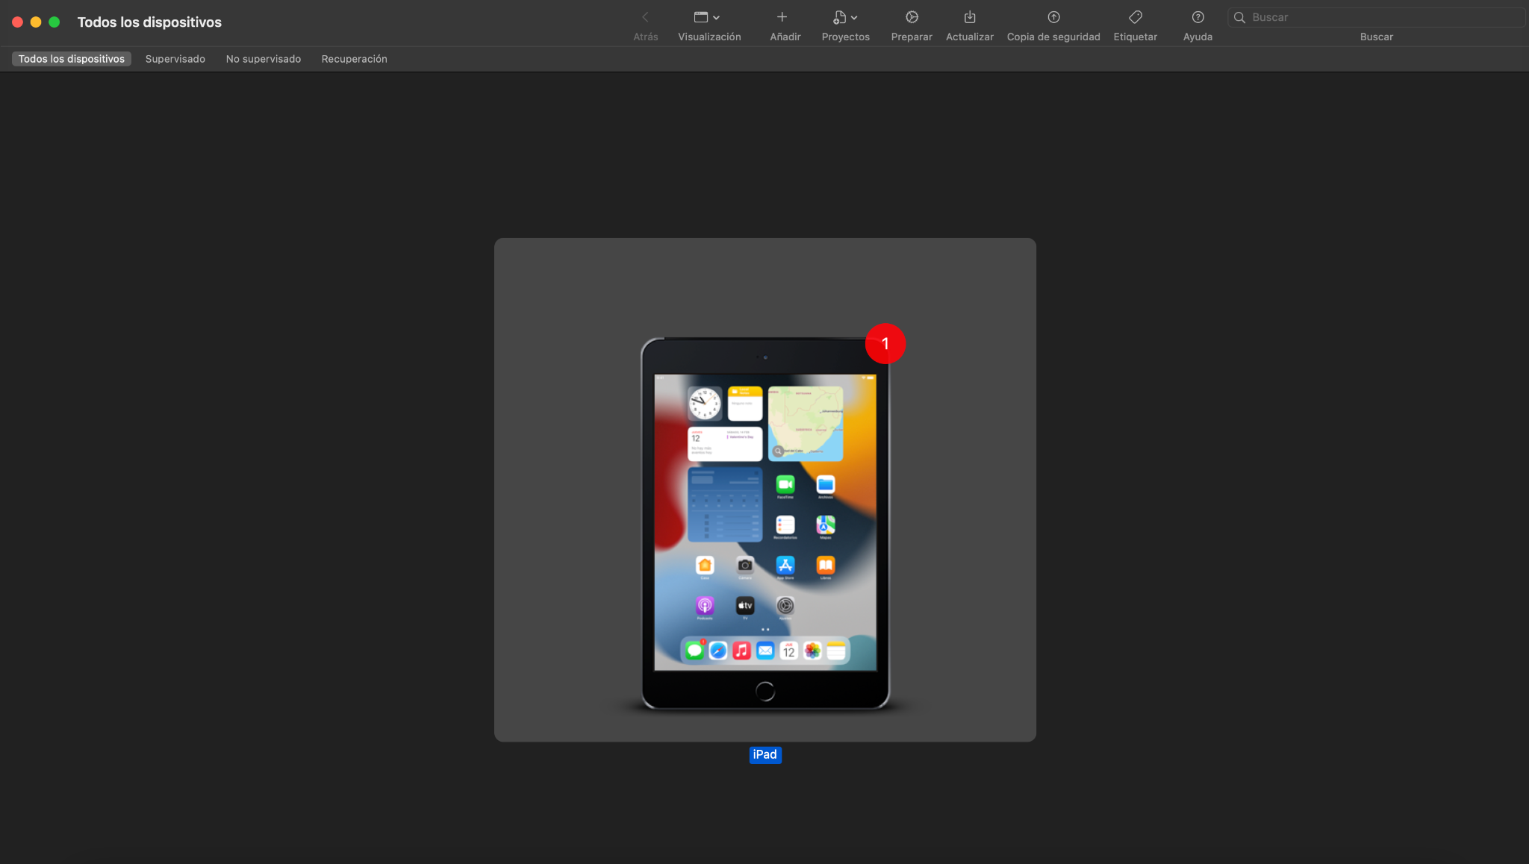
Task: Click the Preparar gear icon
Action: [912, 17]
